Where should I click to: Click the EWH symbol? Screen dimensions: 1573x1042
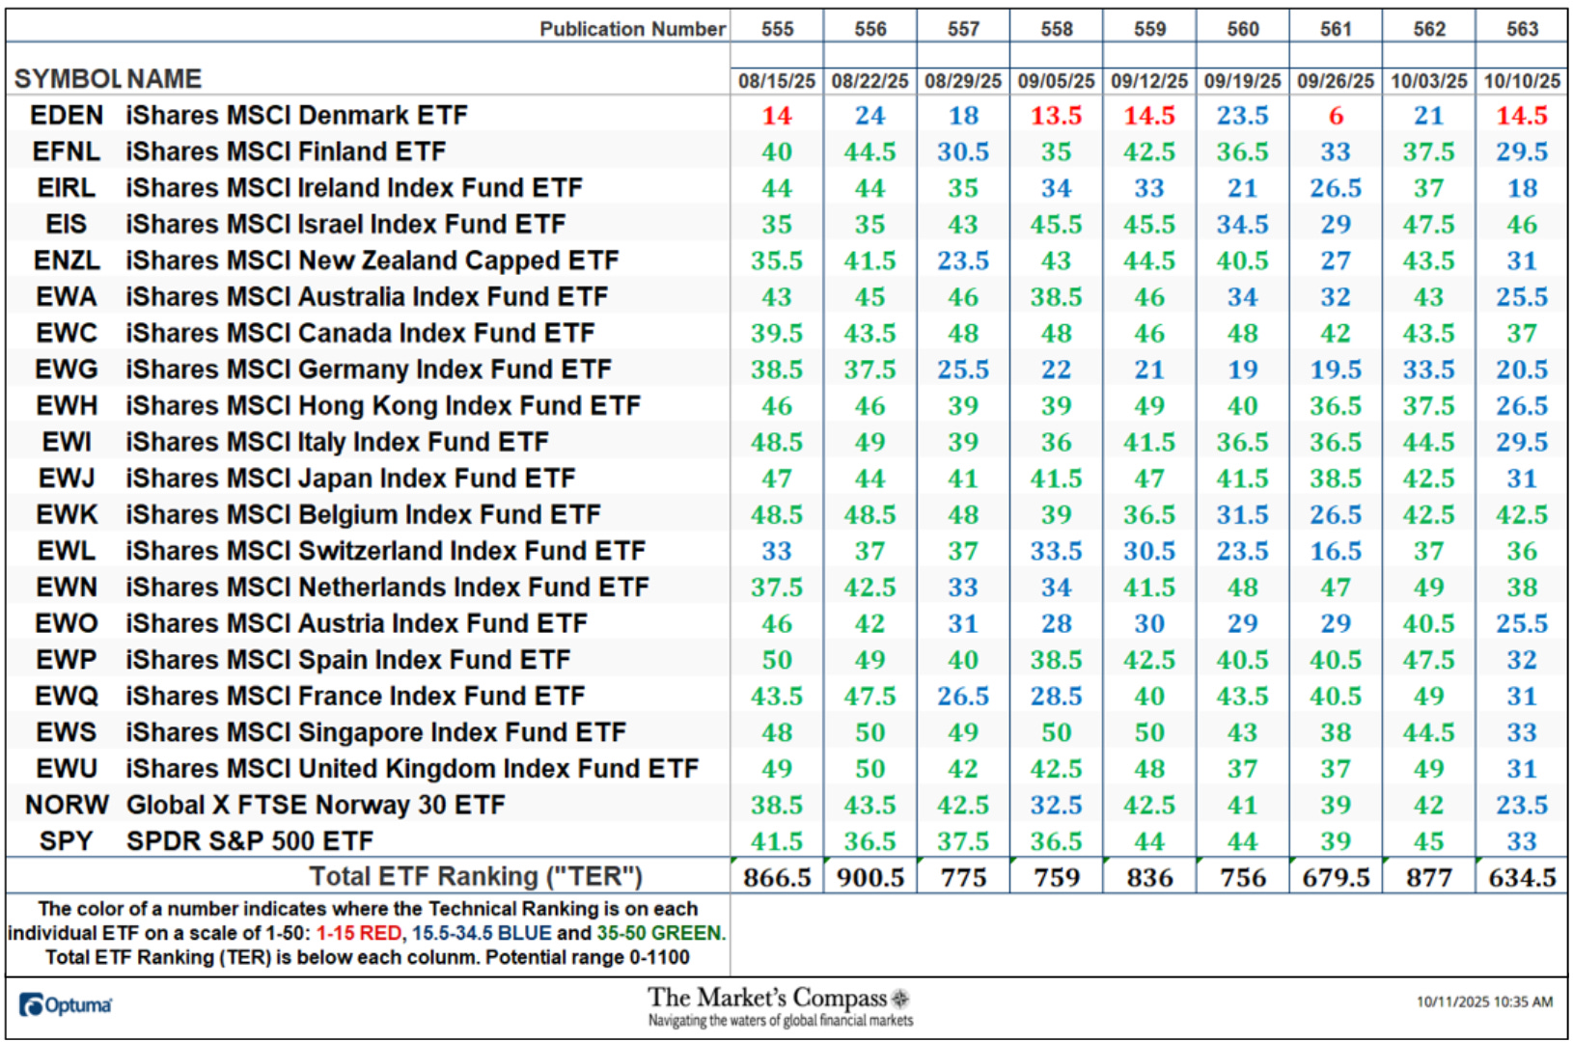point(67,405)
